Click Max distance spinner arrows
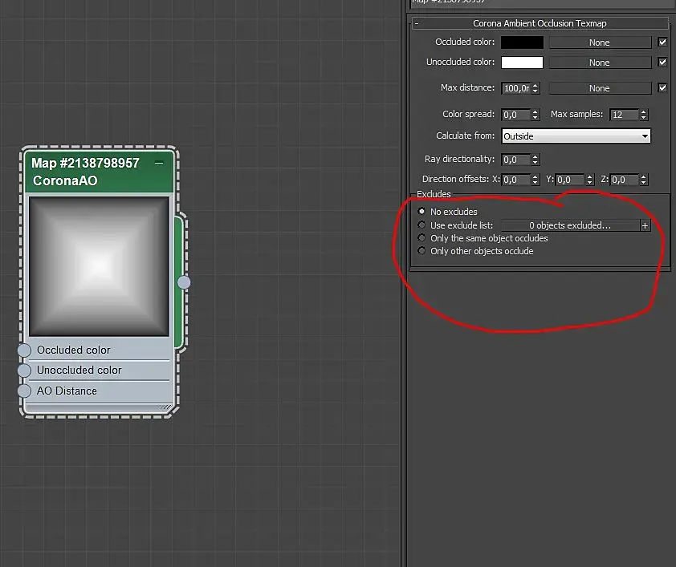 click(x=535, y=88)
